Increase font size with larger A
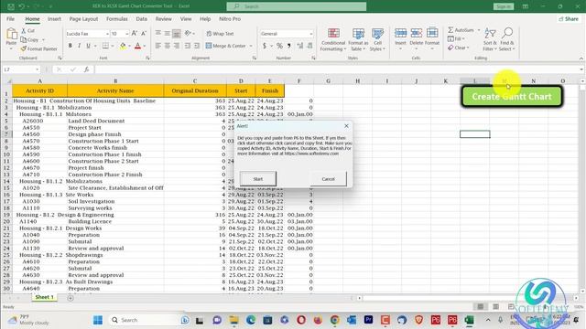The image size is (586, 329). click(x=135, y=34)
